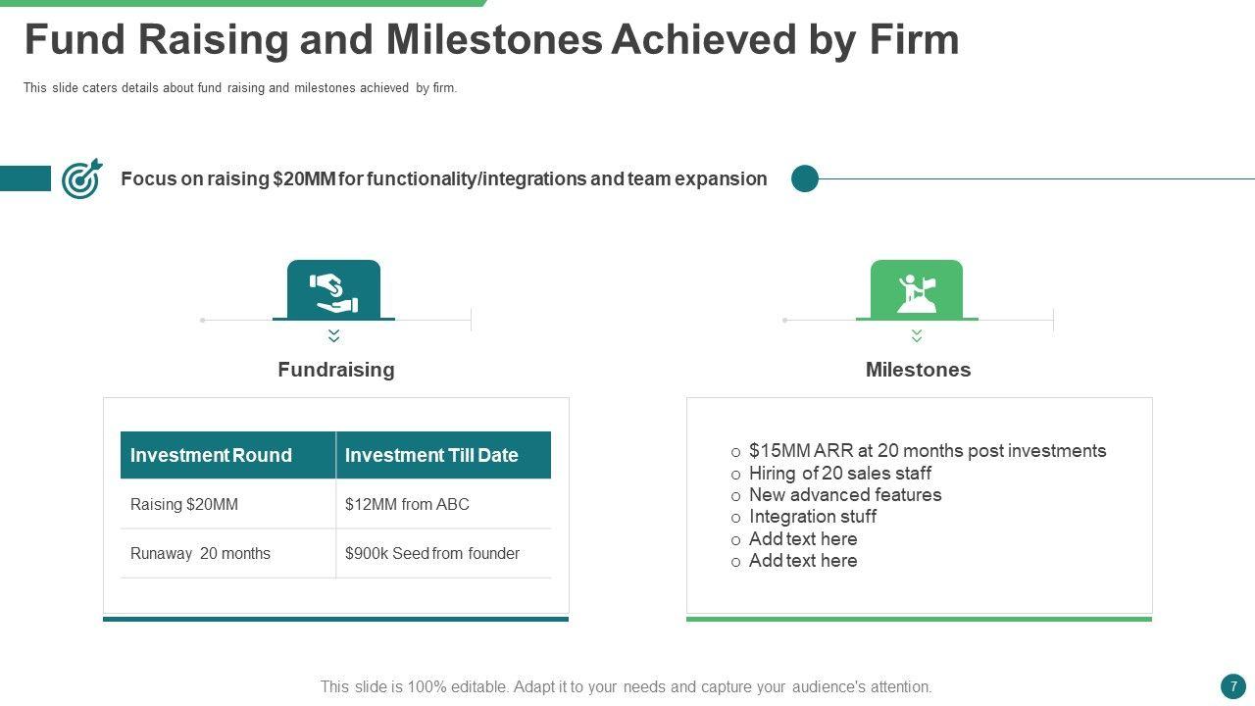Viewport: 1255px width, 706px height.
Task: Click the Integration stuff bullet text
Action: [x=812, y=517]
